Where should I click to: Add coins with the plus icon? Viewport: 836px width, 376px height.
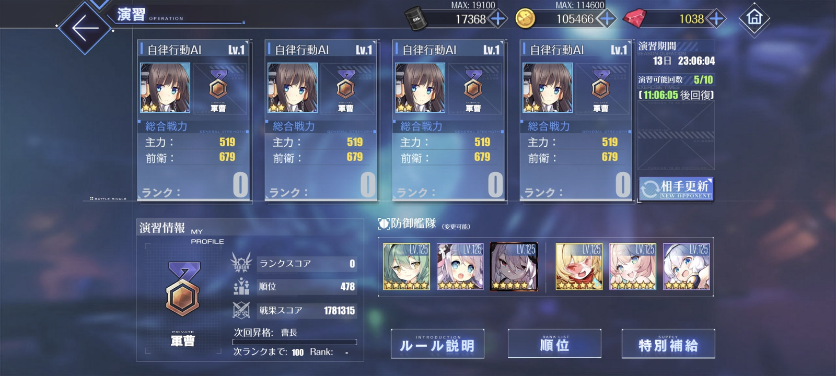pos(606,19)
